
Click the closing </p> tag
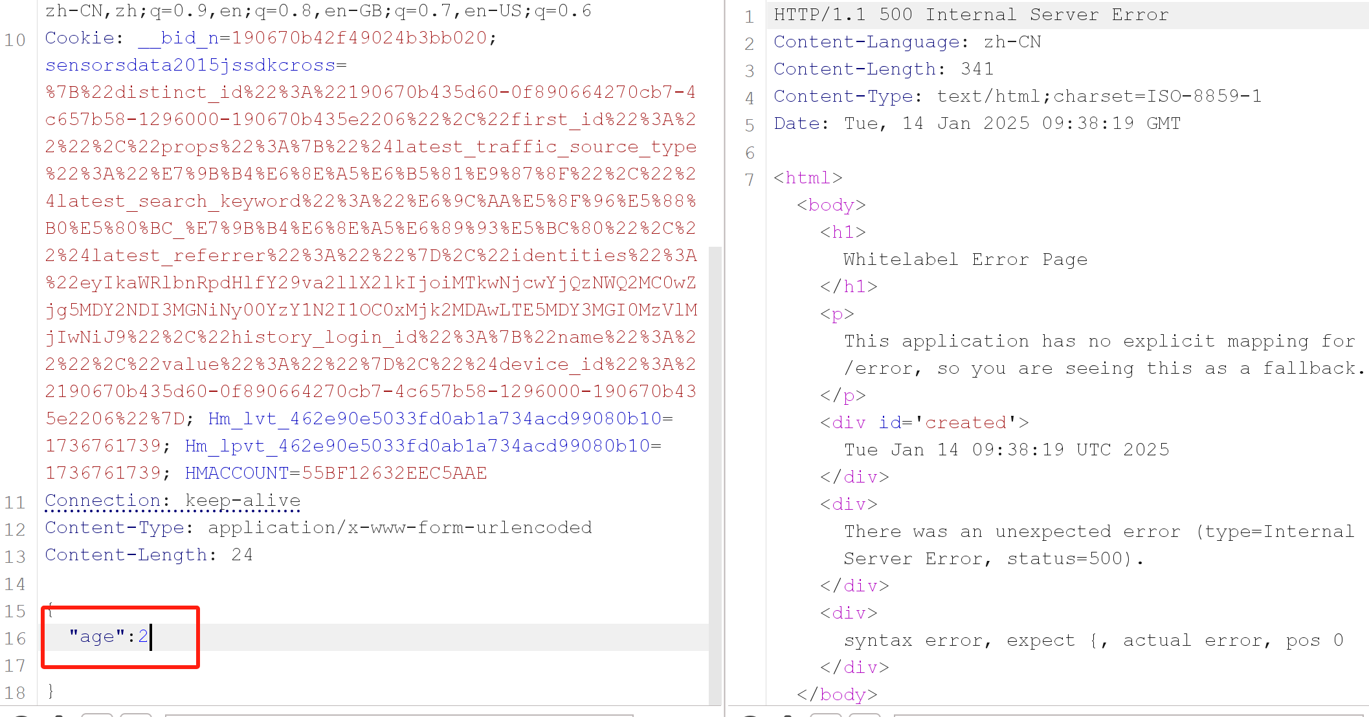[843, 396]
